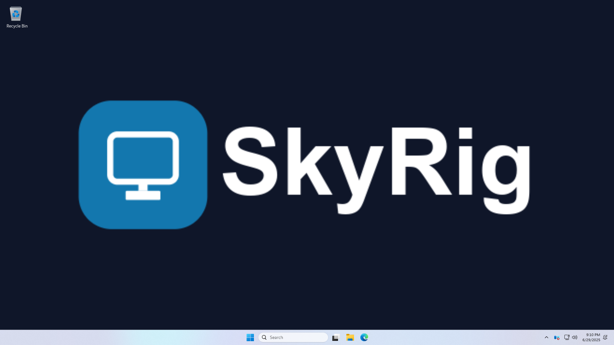Click the speaker volume tray icon
This screenshot has width=614, height=345.
[575, 337]
